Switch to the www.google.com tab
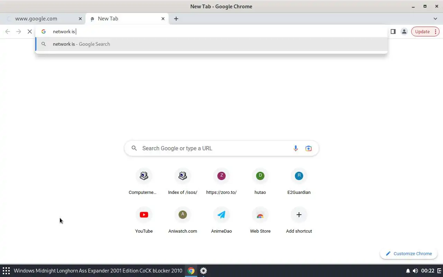Image resolution: width=443 pixels, height=277 pixels. point(43,19)
